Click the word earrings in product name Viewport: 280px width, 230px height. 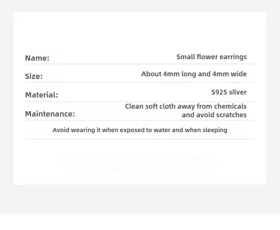click(x=233, y=57)
